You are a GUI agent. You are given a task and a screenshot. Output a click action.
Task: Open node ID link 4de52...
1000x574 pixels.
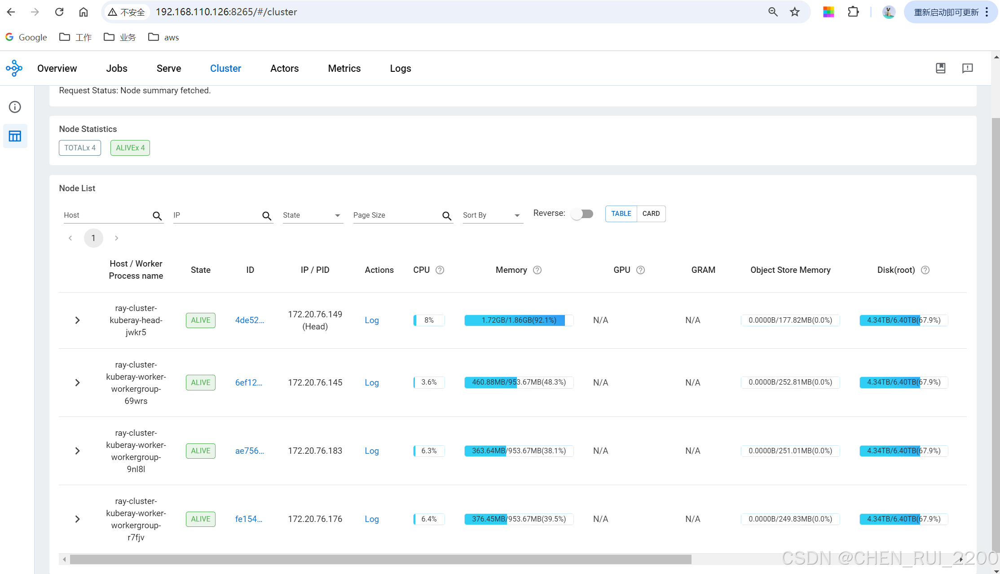[249, 320]
